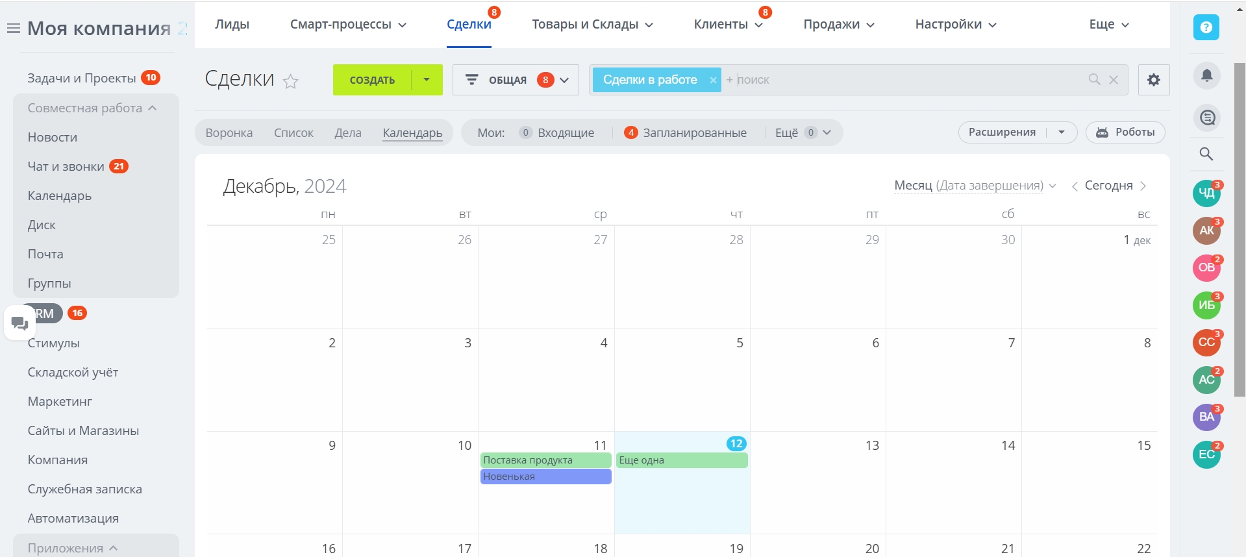Screen dimensions: 1246x557
Task: Open the СОЗДАТЬ dropdown arrow
Action: click(x=427, y=80)
